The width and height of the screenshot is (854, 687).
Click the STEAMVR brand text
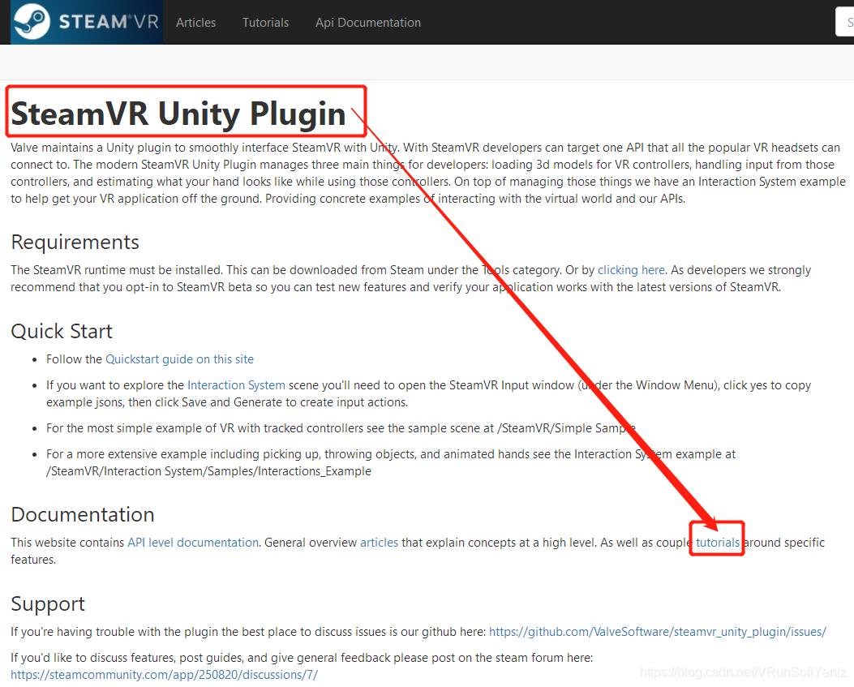[109, 22]
